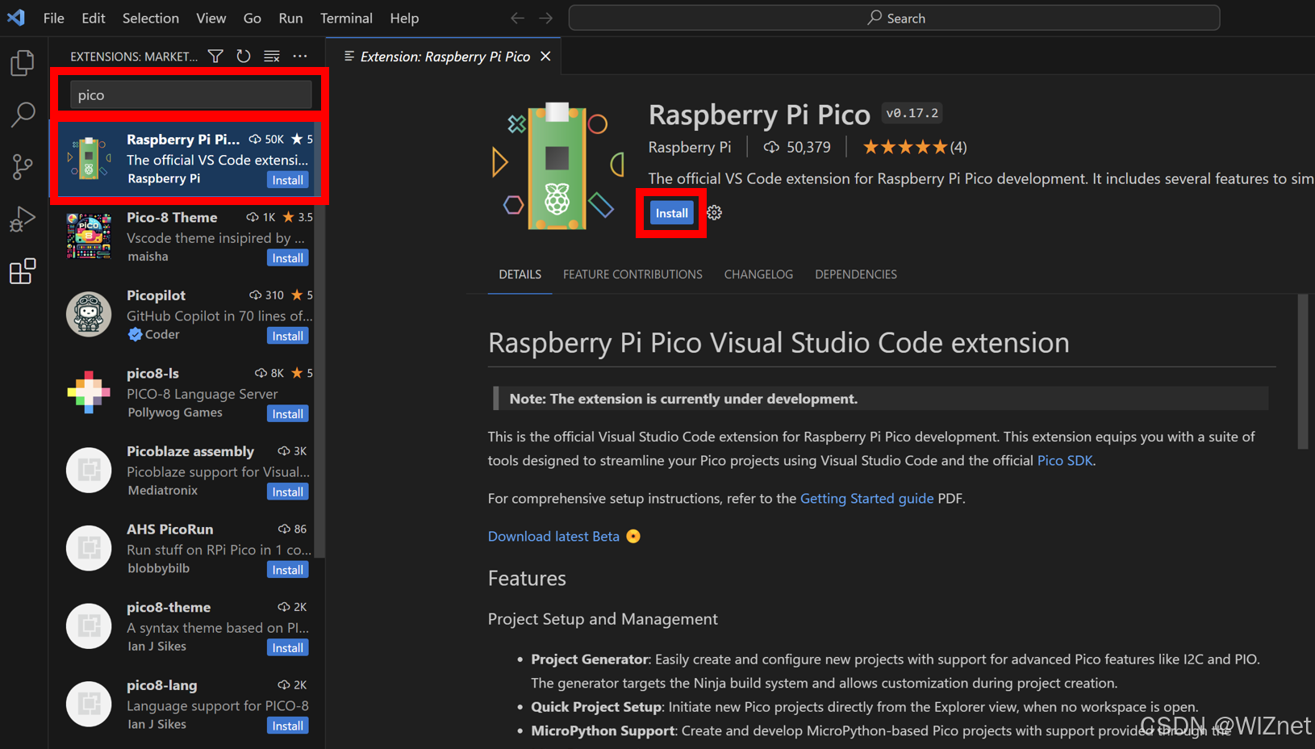Install Raspberry Pi Pico from details page
1315x749 pixels.
pos(671,213)
